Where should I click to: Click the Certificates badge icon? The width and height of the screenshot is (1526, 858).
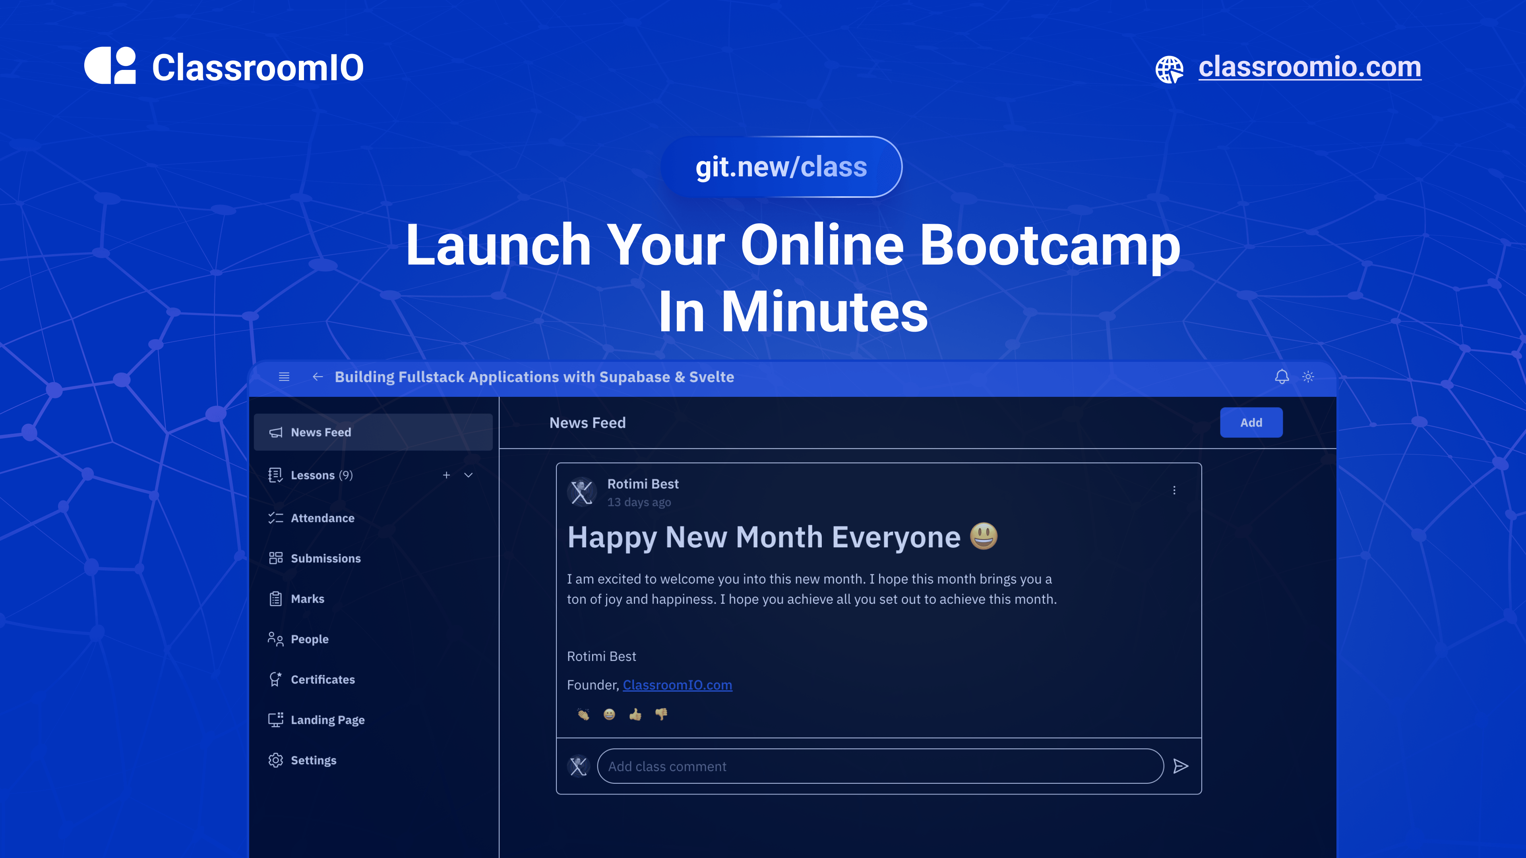[x=275, y=679]
